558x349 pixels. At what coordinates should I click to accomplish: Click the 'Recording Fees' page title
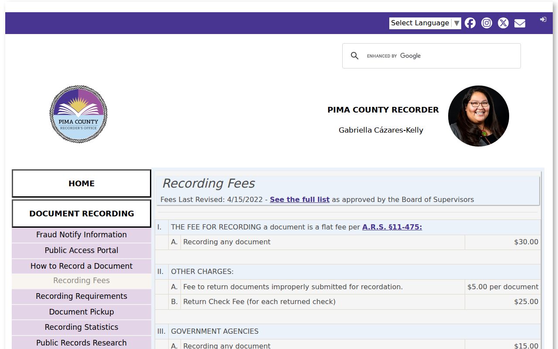pyautogui.click(x=208, y=184)
